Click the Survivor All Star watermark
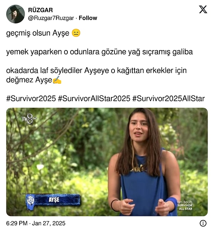The image size is (214, 234). coord(185,205)
